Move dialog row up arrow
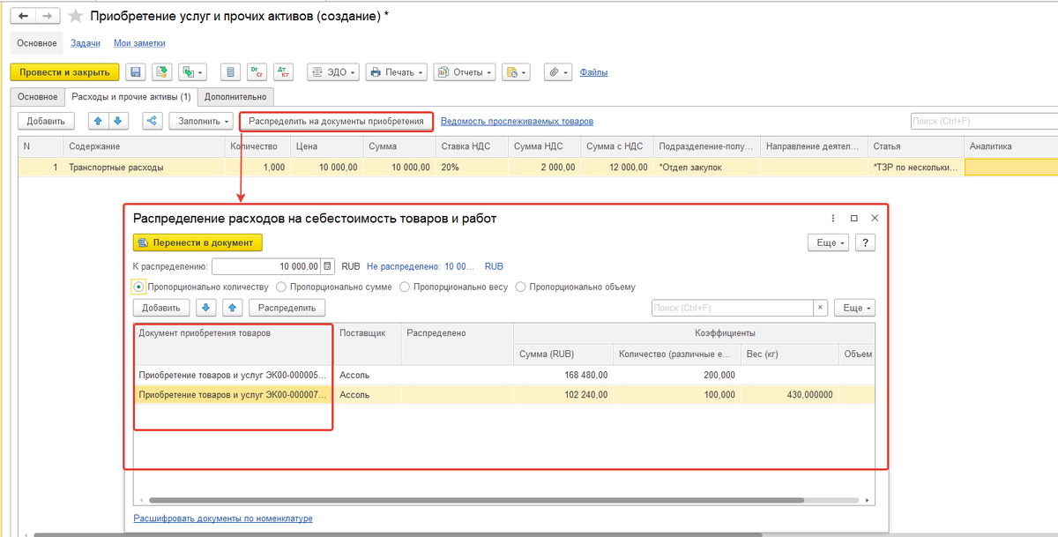The width and height of the screenshot is (1058, 537). click(x=231, y=308)
